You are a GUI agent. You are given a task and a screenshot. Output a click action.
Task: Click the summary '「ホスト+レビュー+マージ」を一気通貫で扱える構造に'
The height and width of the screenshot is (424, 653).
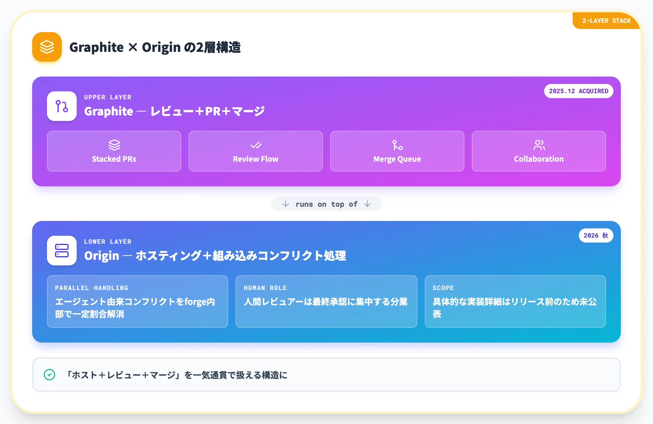coord(177,375)
